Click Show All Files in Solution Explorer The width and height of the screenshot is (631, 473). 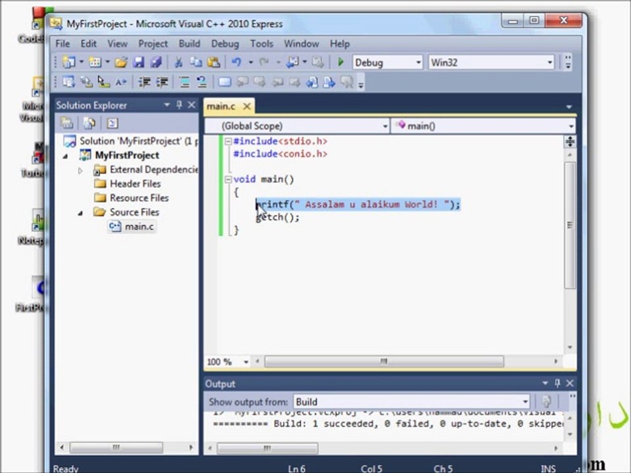pos(89,123)
